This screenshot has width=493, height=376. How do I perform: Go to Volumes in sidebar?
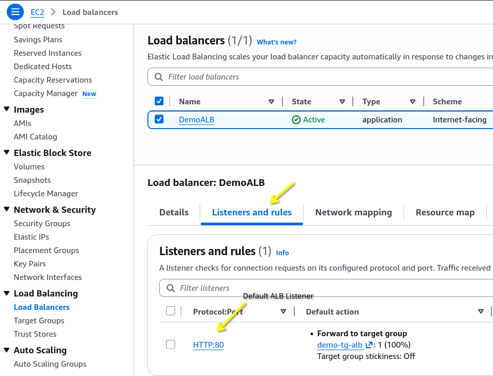29,167
